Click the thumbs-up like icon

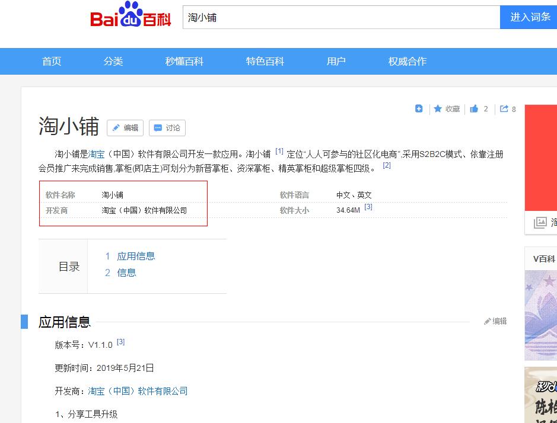click(474, 108)
